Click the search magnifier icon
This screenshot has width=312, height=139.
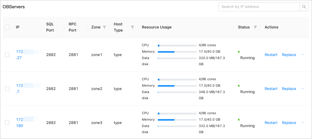(304, 7)
